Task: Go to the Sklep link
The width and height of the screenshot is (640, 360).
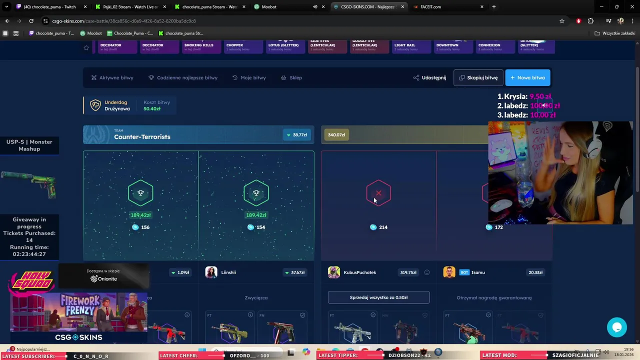Action: pos(291,78)
